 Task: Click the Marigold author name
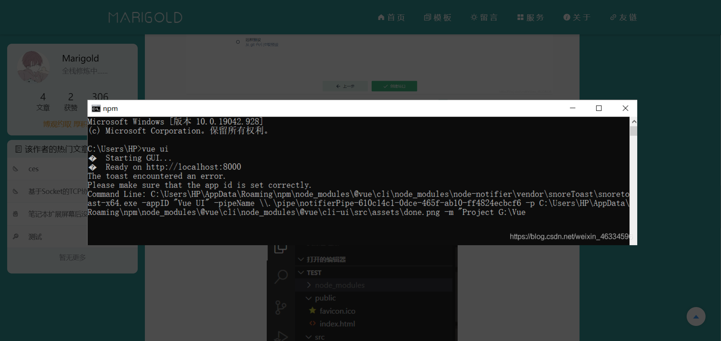pos(80,58)
